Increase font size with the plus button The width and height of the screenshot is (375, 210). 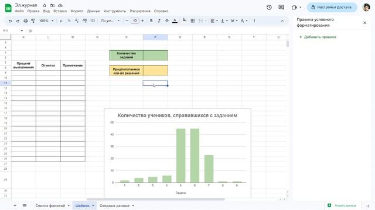coord(143,21)
